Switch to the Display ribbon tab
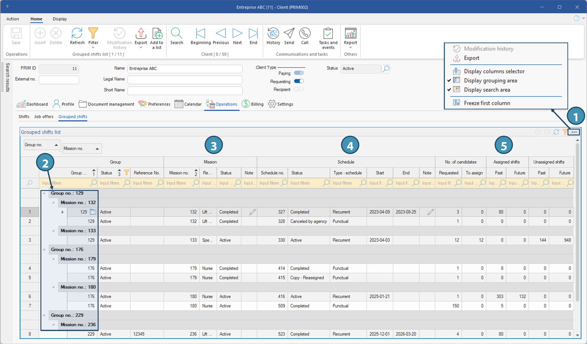 pyautogui.click(x=60, y=19)
